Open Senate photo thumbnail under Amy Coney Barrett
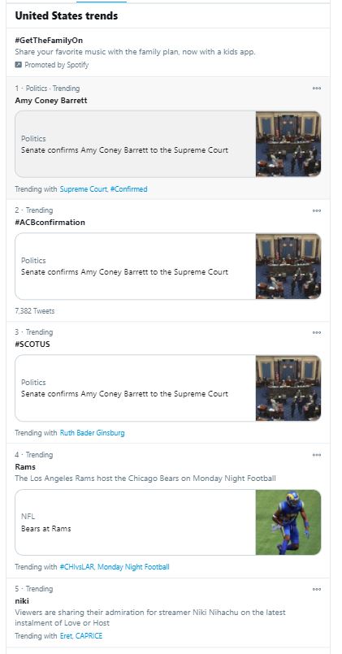The height and width of the screenshot is (654, 342). (x=288, y=144)
